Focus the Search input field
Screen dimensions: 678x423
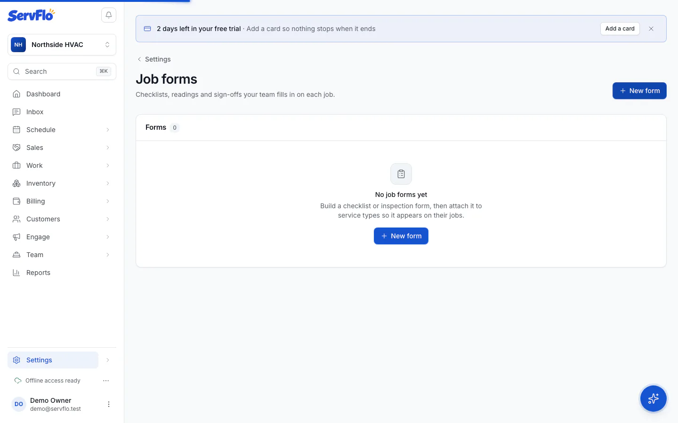[62, 71]
